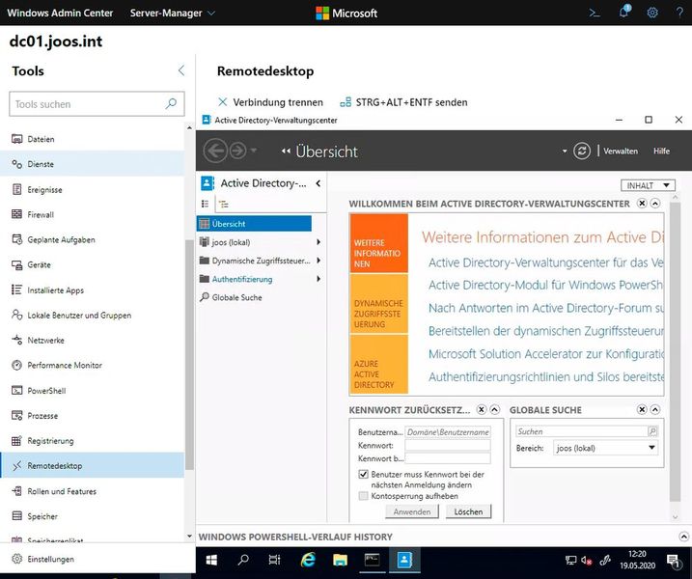Open the help question mark icon
Image resolution: width=692 pixels, height=579 pixels.
pos(679,13)
